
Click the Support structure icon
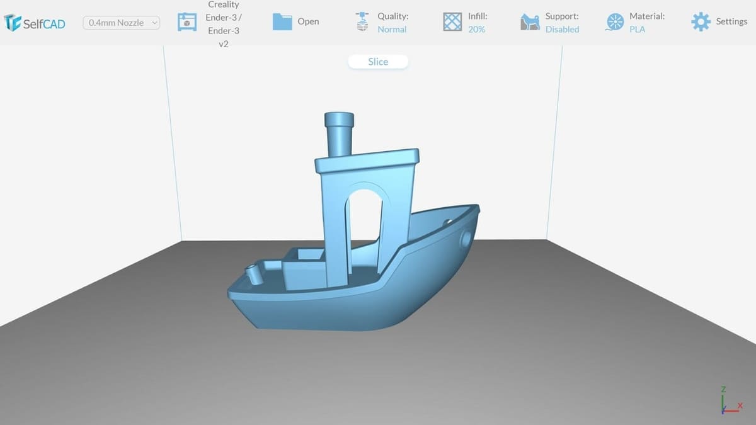pyautogui.click(x=530, y=23)
